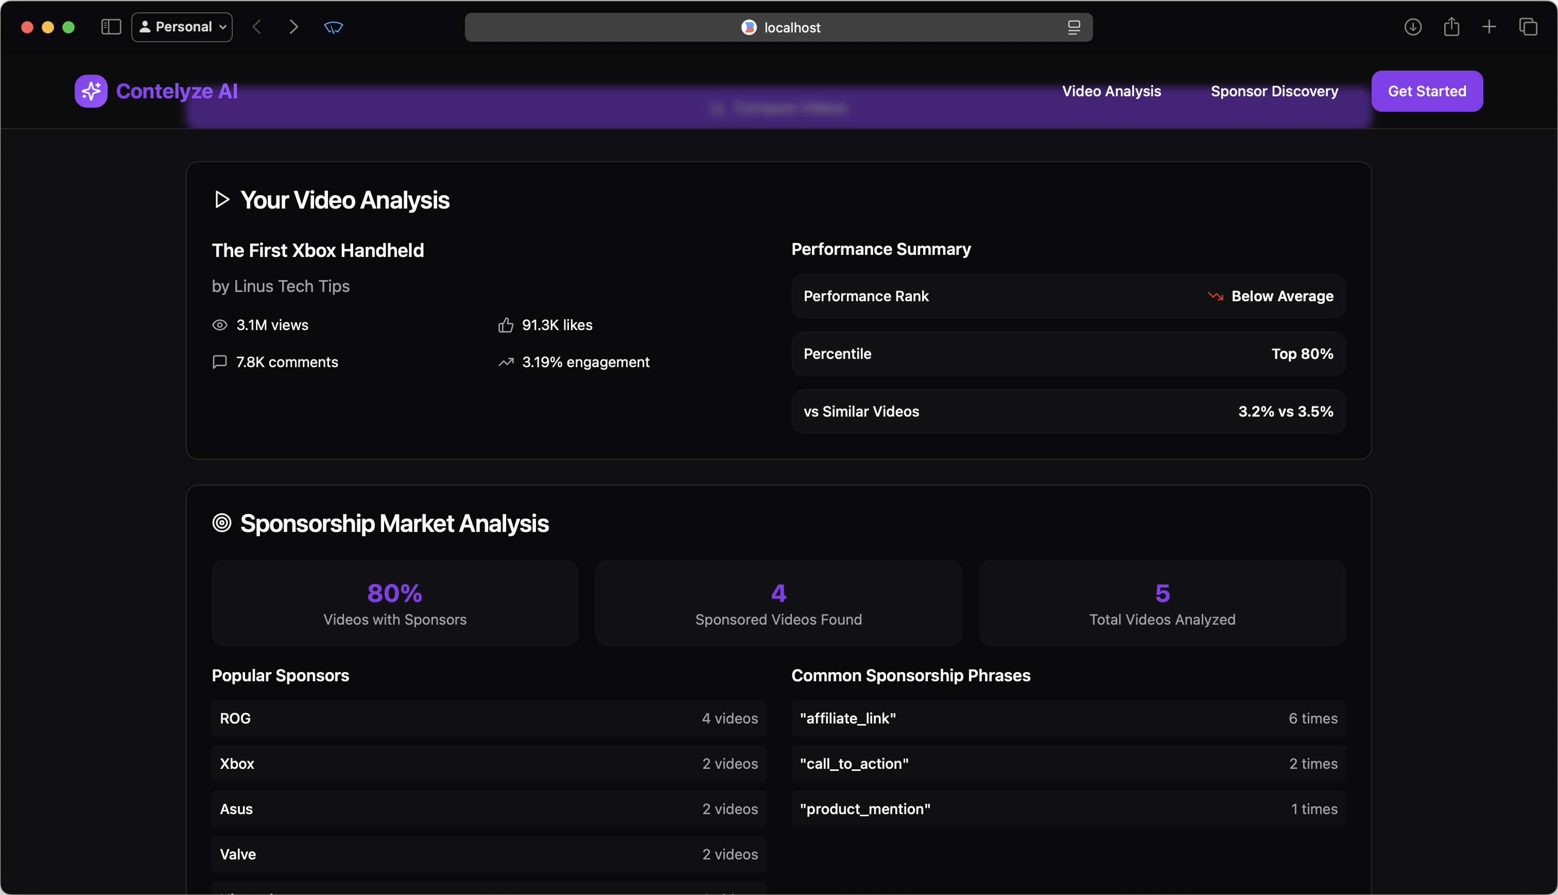This screenshot has height=895, width=1558.
Task: Open the Personal profile dropdown
Action: [x=182, y=27]
